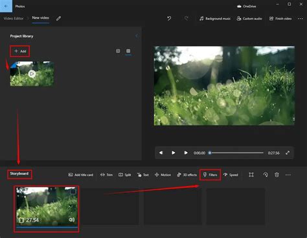Viewport: 307px width, 238px height.
Task: Remove or show black bars icon
Action: pyautogui.click(x=251, y=175)
